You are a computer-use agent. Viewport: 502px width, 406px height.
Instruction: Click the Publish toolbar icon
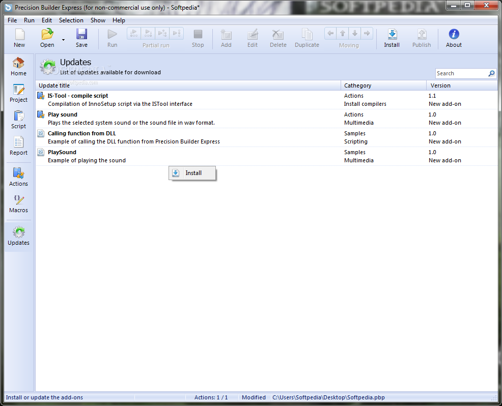pos(422,34)
